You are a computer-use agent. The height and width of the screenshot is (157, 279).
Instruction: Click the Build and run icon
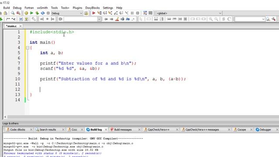pyautogui.click(x=37, y=13)
